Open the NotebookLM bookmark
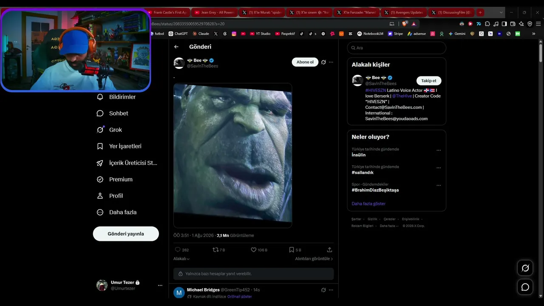Screen dimensions: 544x306 (370, 34)
